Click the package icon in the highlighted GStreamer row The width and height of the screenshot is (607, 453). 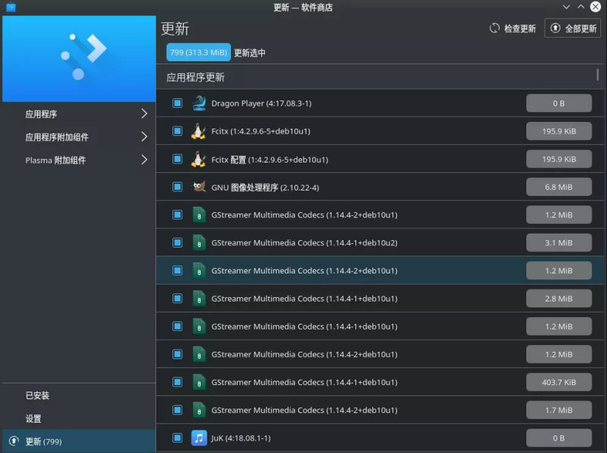(199, 270)
